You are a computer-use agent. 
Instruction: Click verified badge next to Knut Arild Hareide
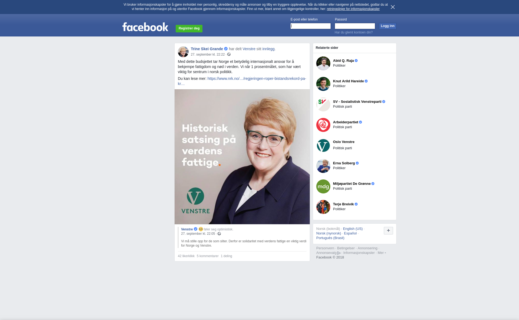[x=366, y=81]
